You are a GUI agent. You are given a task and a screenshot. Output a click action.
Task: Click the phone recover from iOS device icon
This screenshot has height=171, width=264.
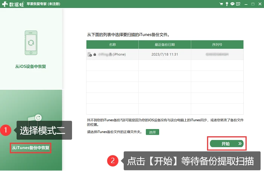pyautogui.click(x=31, y=43)
